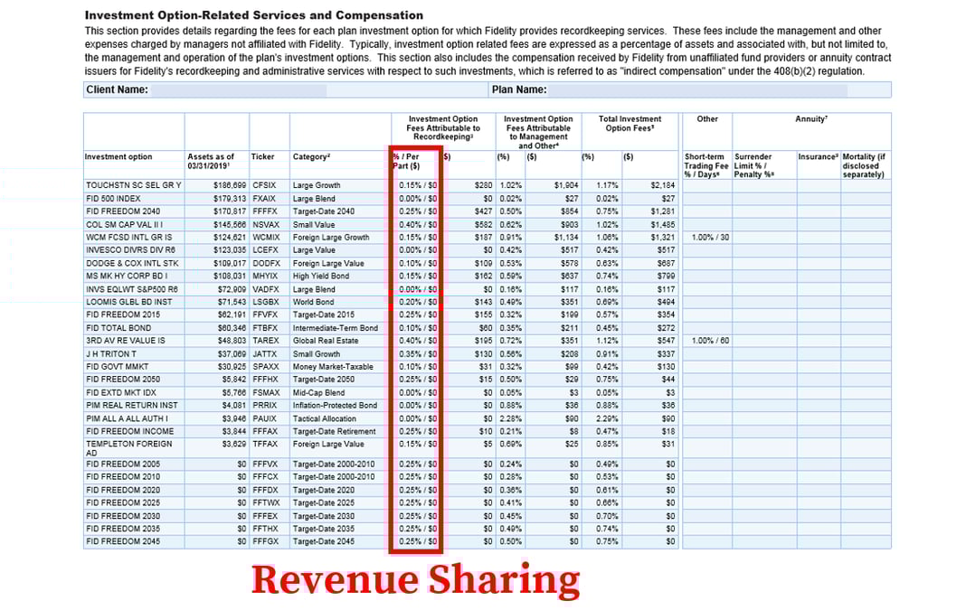The height and width of the screenshot is (610, 966).
Task: Select FID FREEDOM 2050 row
Action: pyautogui.click(x=123, y=380)
